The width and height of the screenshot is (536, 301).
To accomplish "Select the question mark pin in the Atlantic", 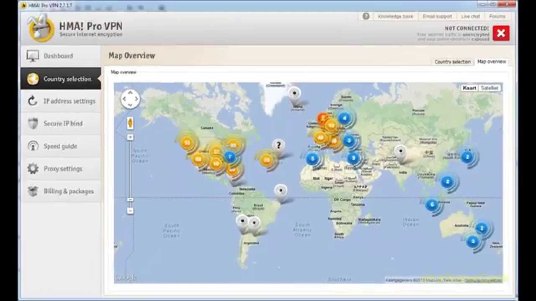I will pos(278,146).
